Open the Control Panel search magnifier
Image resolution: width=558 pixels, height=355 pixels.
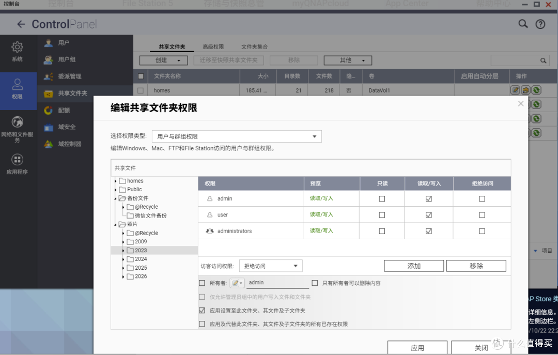coord(523,24)
